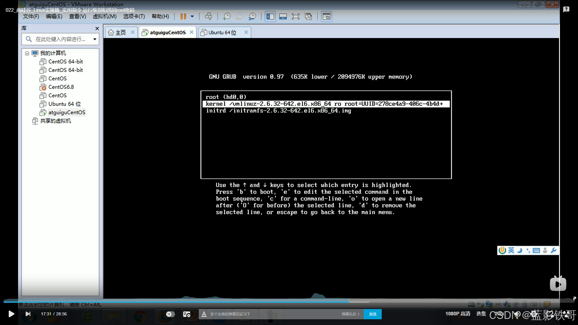Viewport: 578px width, 325px height.
Task: Open the library search filter dropdown
Action: pyautogui.click(x=95, y=39)
